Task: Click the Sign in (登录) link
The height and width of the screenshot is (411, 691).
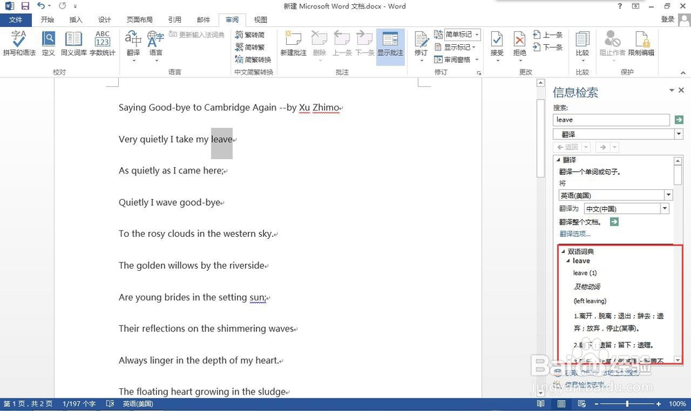Action: (x=668, y=19)
